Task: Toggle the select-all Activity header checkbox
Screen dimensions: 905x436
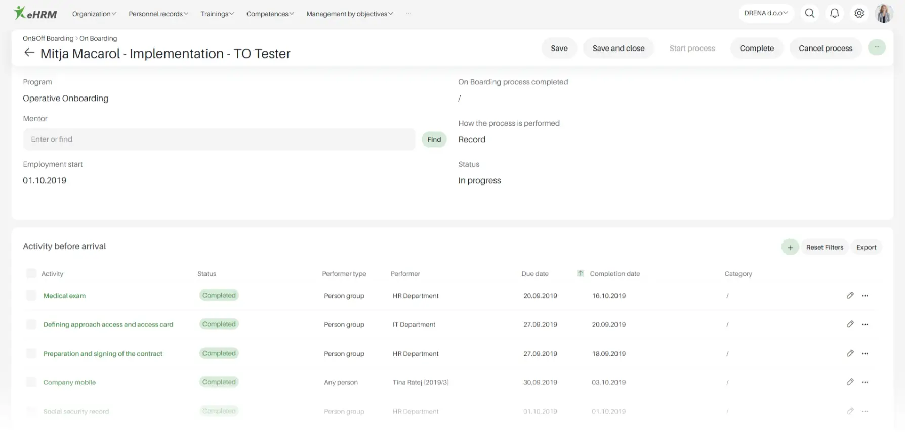Action: [31, 273]
